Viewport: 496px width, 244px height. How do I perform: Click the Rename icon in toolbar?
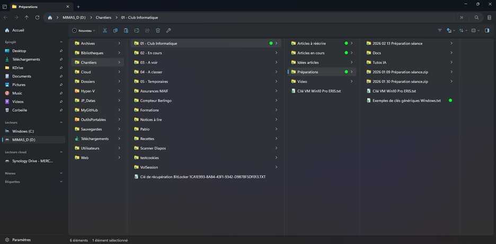(136, 31)
